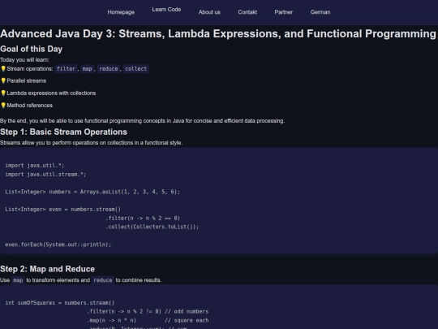Click the '// square each' map code line

[x=148, y=320]
